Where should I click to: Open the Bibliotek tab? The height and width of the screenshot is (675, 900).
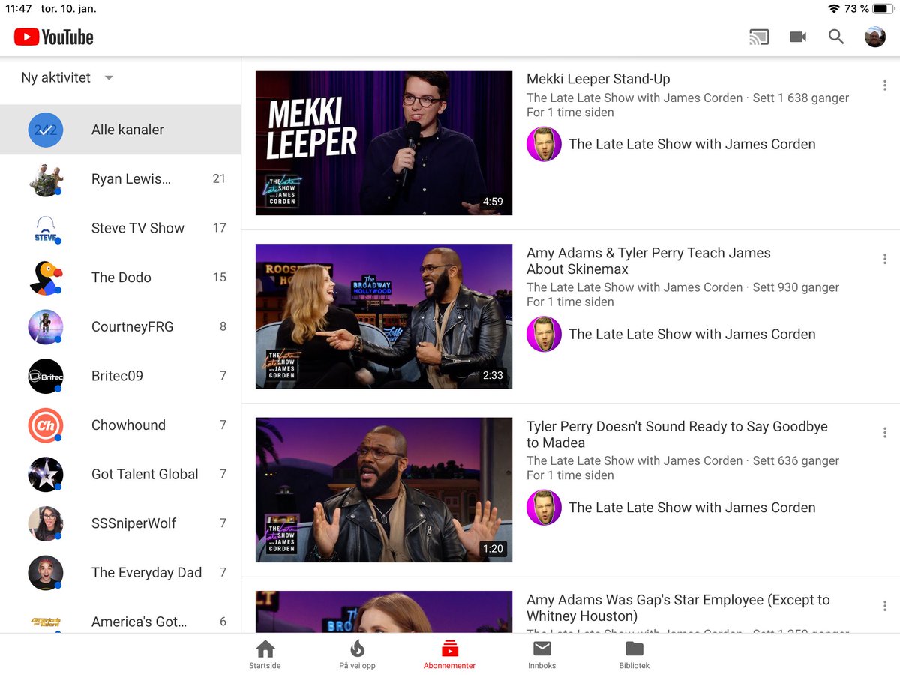click(x=634, y=655)
